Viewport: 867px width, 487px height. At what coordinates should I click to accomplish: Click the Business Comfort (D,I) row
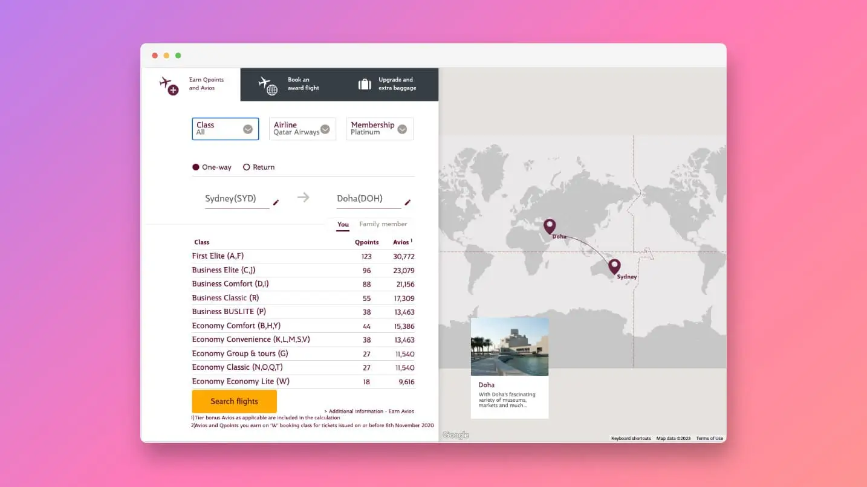coord(304,284)
